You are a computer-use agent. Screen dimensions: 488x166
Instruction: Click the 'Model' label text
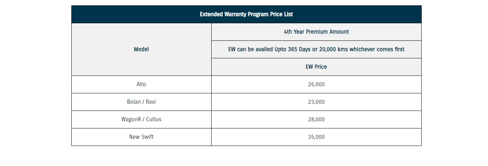click(x=141, y=49)
